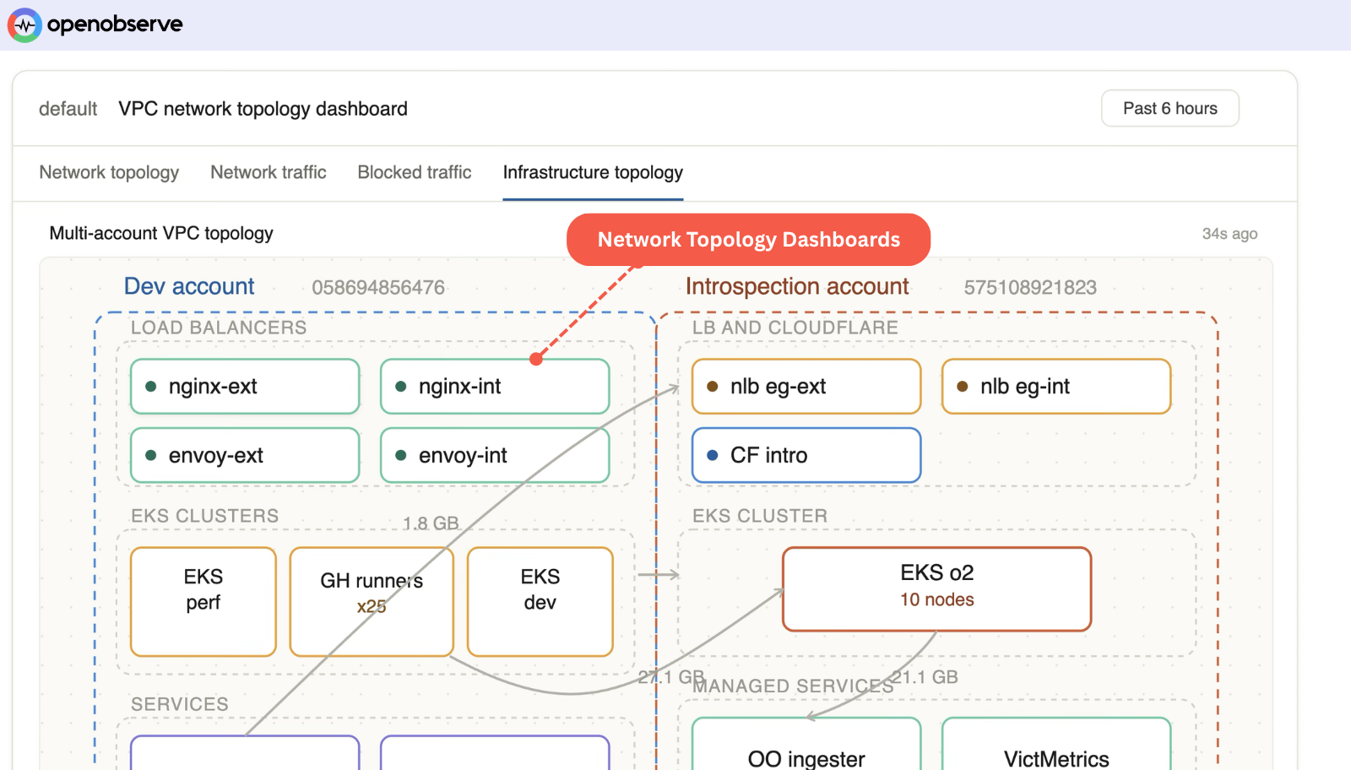Select the envoy-ext node
The image size is (1351, 770).
[245, 456]
